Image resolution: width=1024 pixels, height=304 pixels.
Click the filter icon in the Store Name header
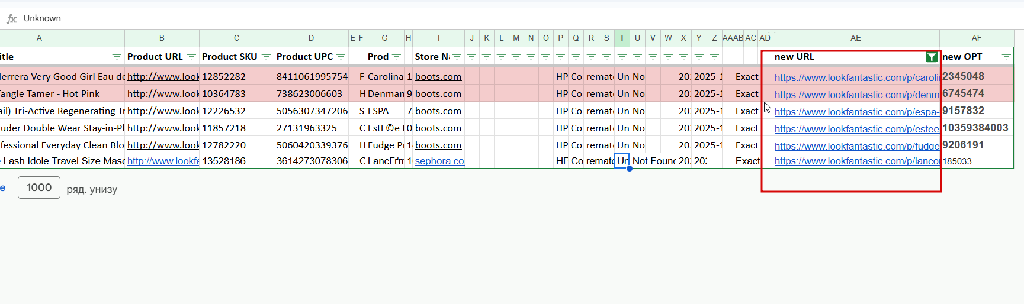(457, 57)
